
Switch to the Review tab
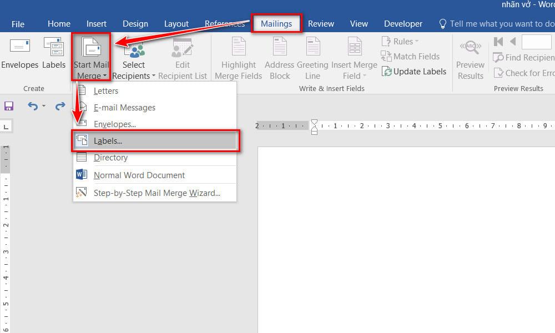(321, 24)
